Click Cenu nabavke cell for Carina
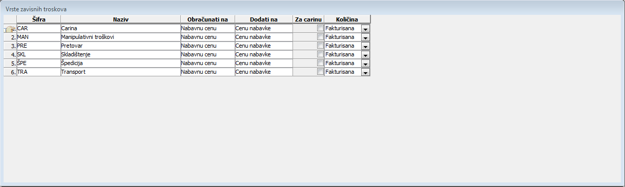This screenshot has width=625, height=187. 264,28
